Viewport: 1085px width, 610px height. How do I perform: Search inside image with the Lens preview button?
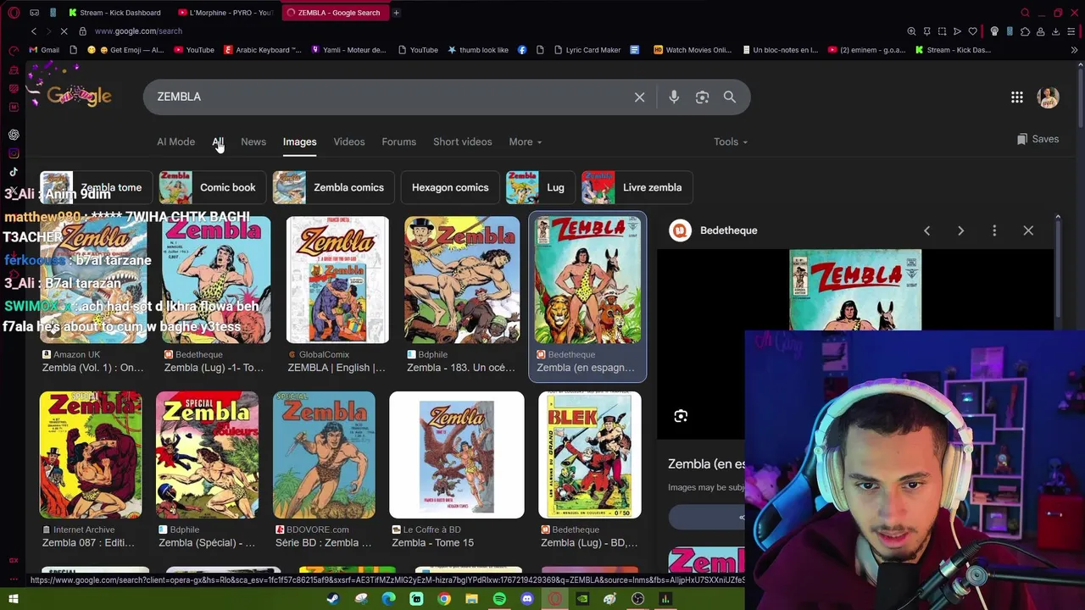[681, 416]
